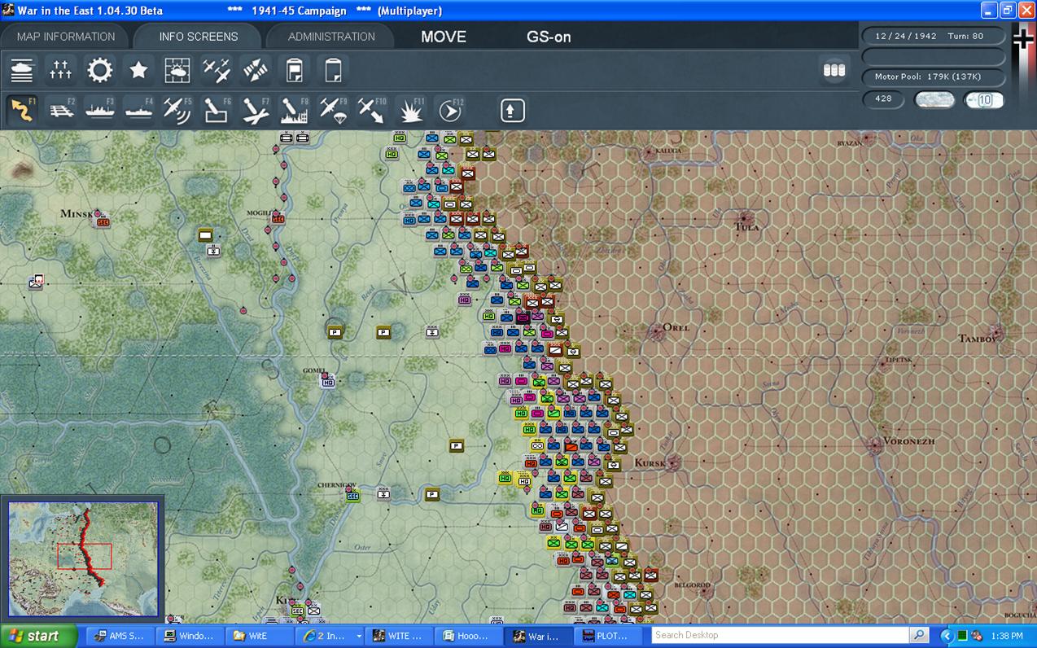
Task: Expand hidden system tray icons arrow
Action: click(946, 636)
